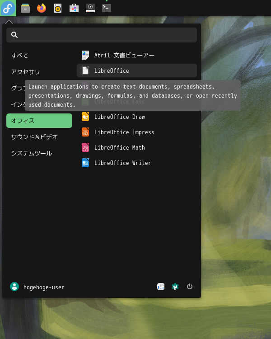Open the green gear-wrench settings icon
271x339 pixels.
tap(175, 287)
